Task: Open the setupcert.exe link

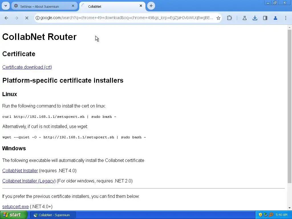Action: 15,206
